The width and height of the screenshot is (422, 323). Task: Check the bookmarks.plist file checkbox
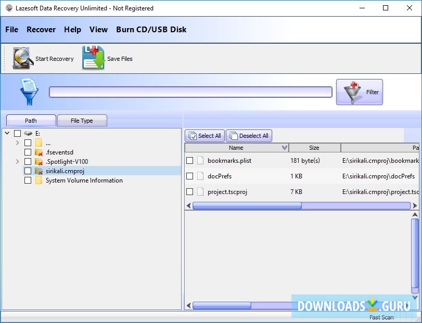190,161
